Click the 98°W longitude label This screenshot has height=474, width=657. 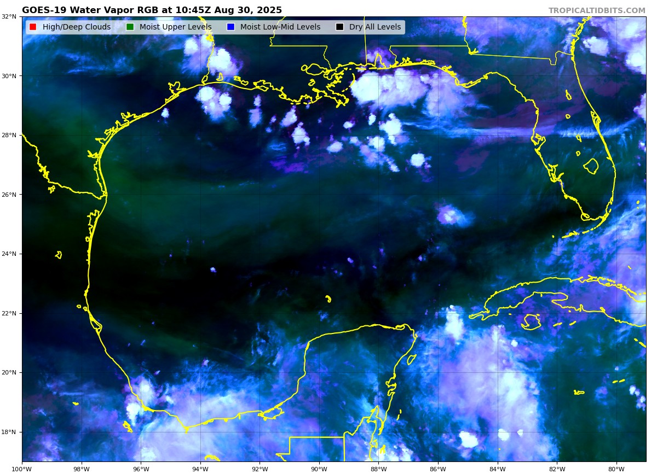click(x=82, y=469)
